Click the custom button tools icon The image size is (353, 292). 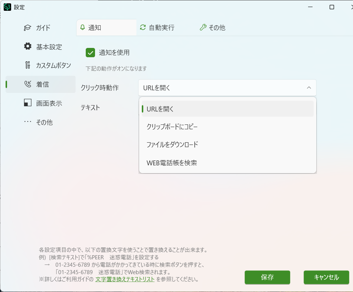(27, 65)
